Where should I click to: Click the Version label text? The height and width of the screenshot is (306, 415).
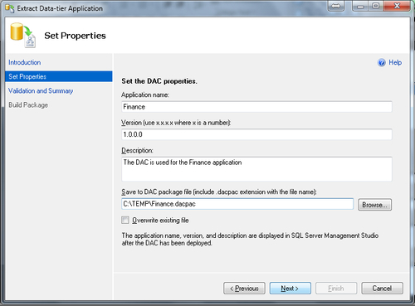(x=176, y=123)
